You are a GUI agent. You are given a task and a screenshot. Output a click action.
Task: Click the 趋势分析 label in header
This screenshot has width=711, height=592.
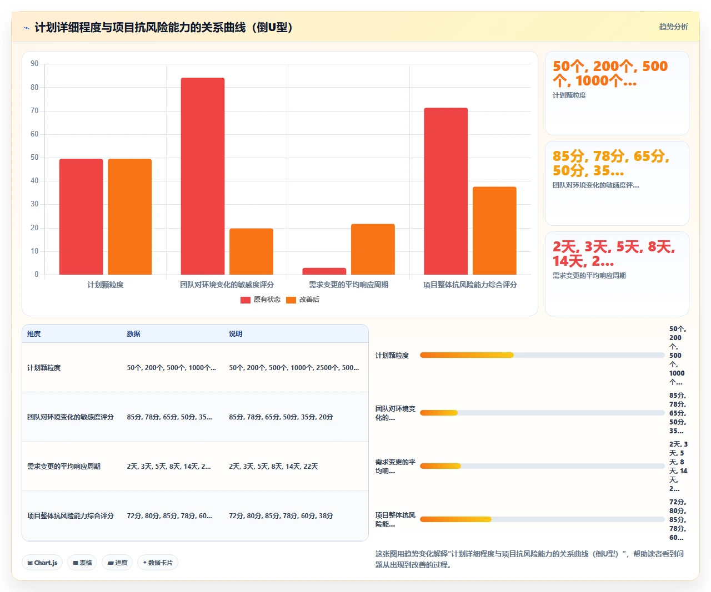tap(673, 27)
